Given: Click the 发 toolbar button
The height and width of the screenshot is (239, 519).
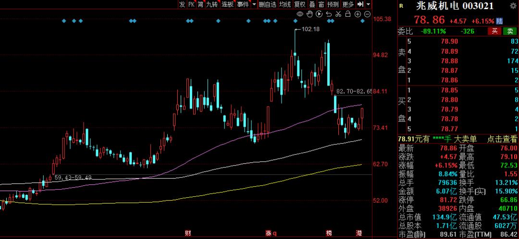Looking at the screenshot, I should pyautogui.click(x=183, y=4).
